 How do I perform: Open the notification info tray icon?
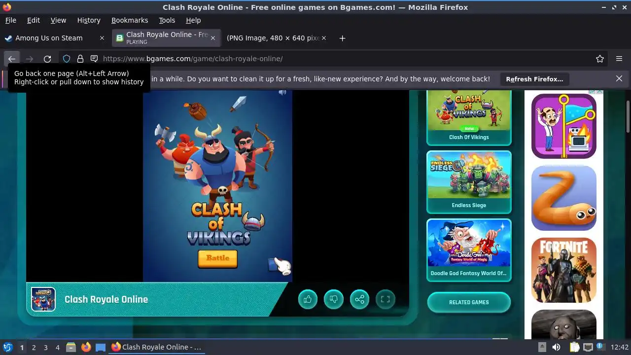point(600,347)
